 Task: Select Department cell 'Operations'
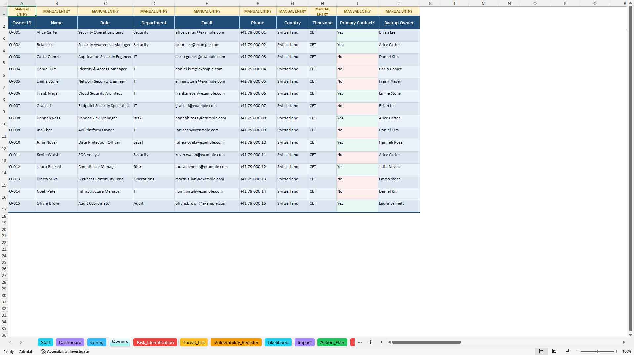[154, 182]
